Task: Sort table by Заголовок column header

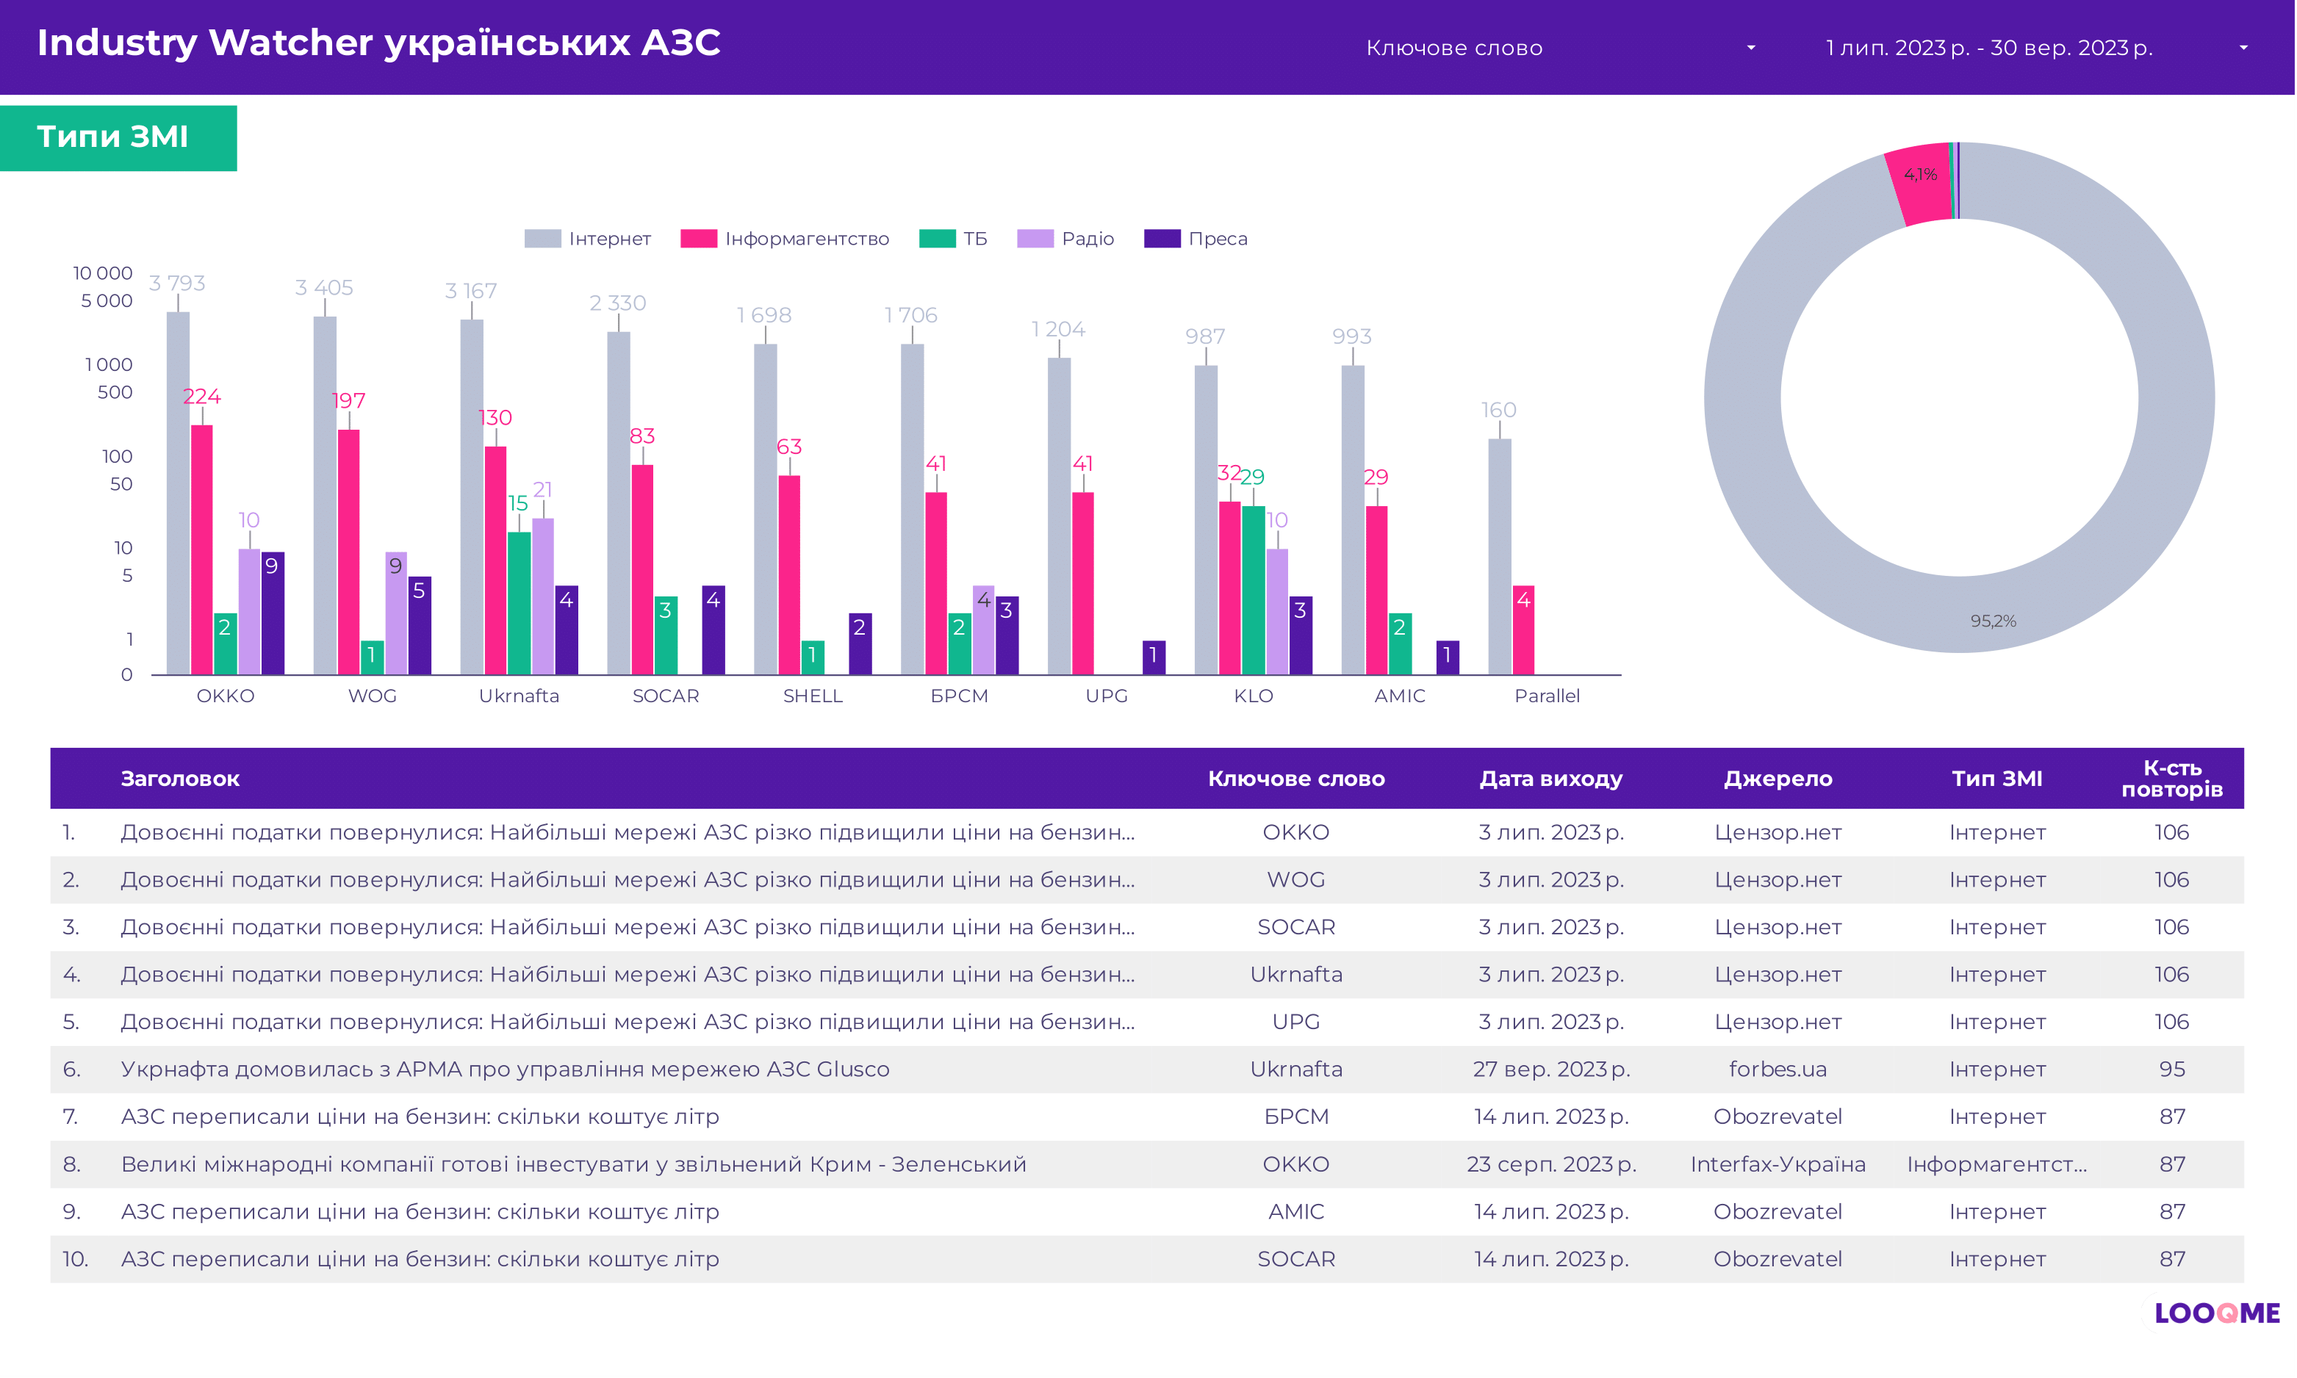Action: [x=180, y=778]
